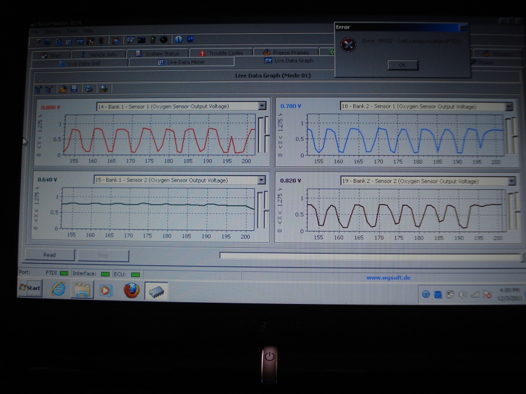
Task: Click the print icon in graph toolbar
Action: [89, 89]
